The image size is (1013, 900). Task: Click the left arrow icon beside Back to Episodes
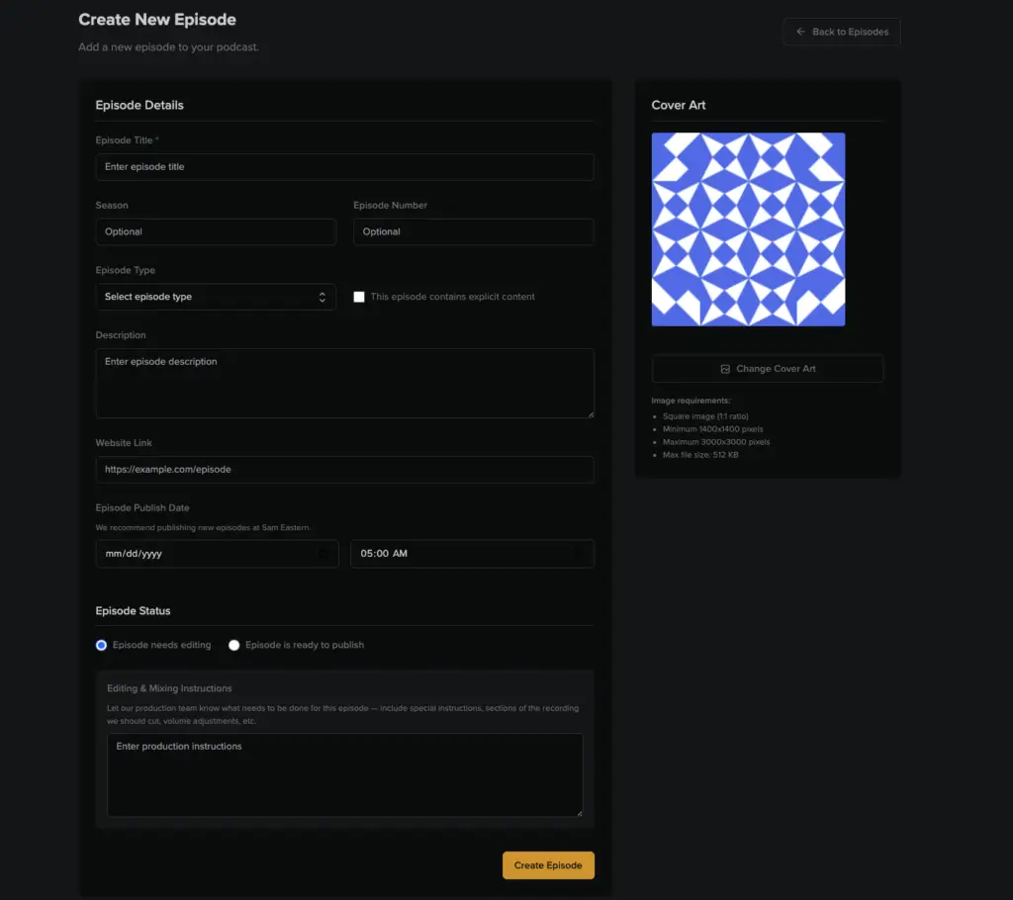point(800,32)
